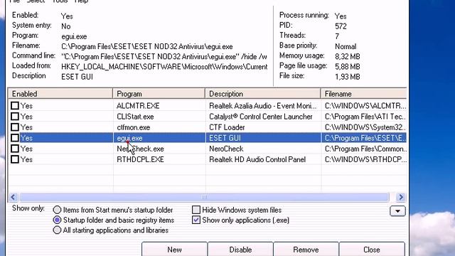
Task: Sort by the Program column header
Action: [x=159, y=94]
